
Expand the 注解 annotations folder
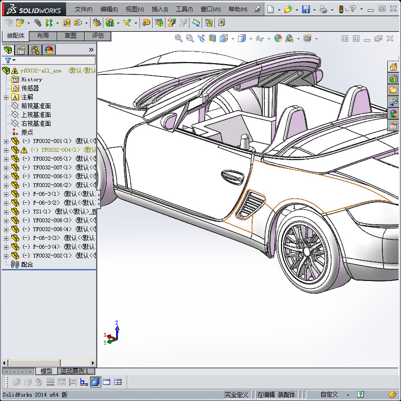click(x=6, y=97)
